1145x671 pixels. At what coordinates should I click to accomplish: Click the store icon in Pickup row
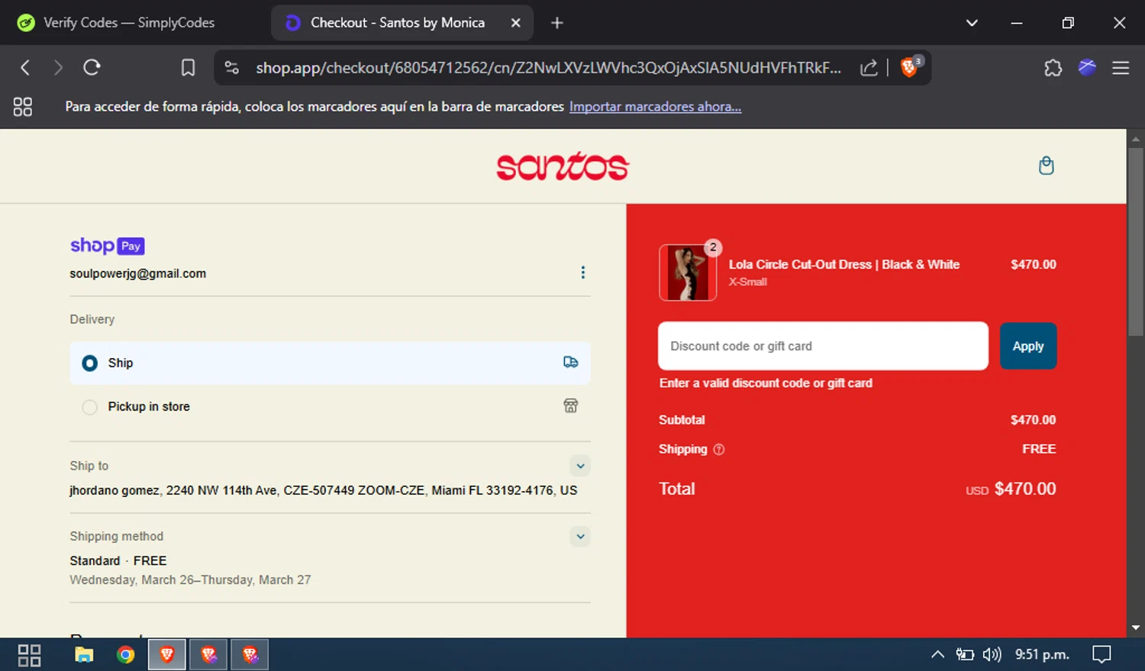(x=570, y=406)
